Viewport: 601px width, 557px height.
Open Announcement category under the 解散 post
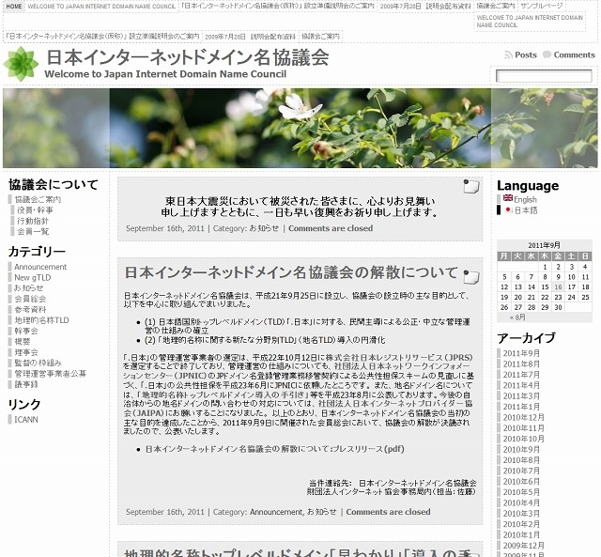276,512
